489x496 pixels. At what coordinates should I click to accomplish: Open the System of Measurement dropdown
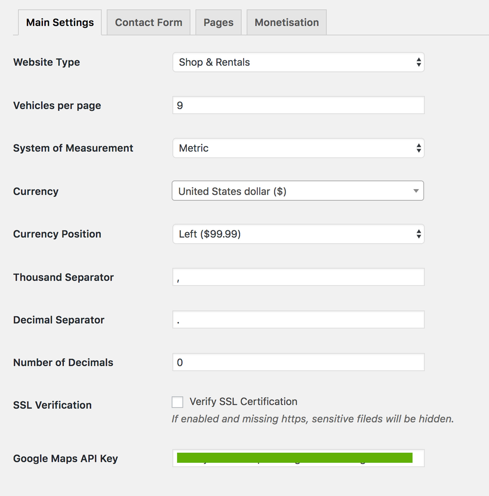coord(298,148)
